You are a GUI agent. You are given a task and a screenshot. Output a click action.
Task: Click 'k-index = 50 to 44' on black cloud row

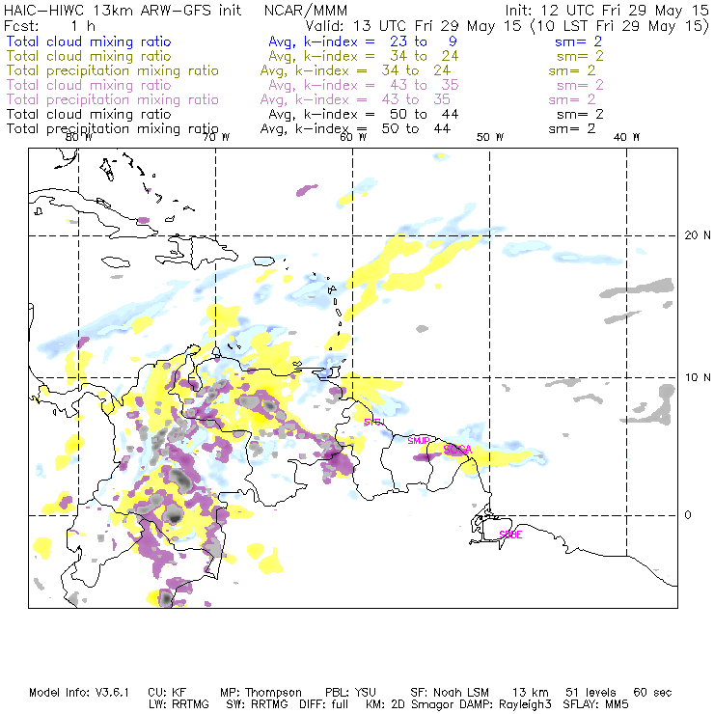pyautogui.click(x=381, y=114)
